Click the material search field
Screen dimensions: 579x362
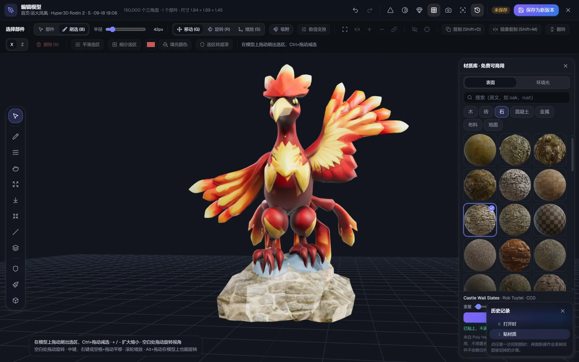517,97
